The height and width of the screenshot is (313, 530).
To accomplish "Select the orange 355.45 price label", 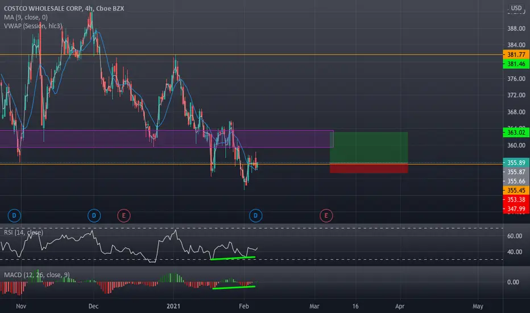I will [516, 190].
